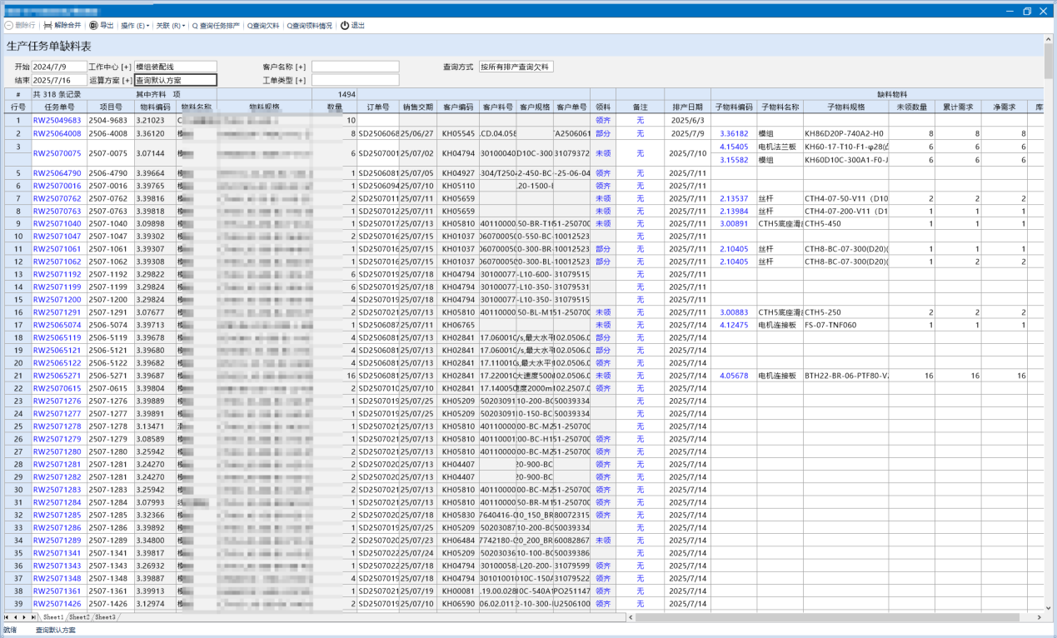
Task: Open the 操作 (E) dropdown menu
Action: point(134,26)
